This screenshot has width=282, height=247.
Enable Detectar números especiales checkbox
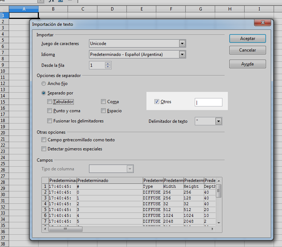(44, 149)
